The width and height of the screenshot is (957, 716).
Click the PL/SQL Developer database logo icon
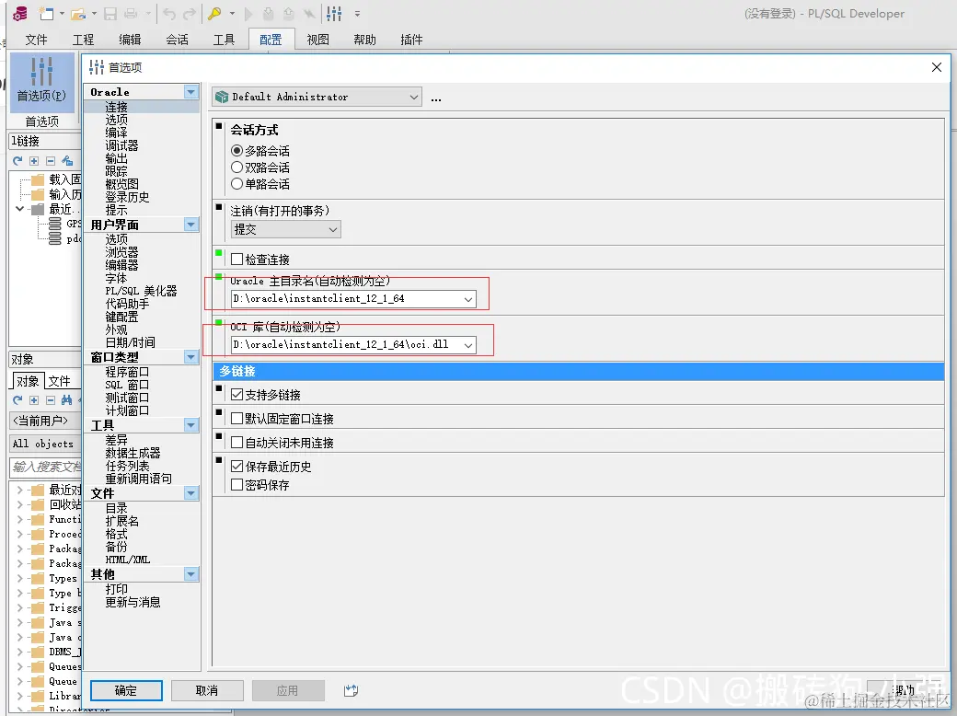[20, 13]
